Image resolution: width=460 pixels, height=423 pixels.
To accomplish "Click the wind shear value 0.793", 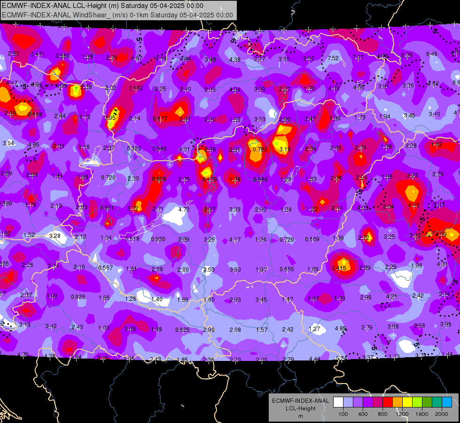I will 260,149.
